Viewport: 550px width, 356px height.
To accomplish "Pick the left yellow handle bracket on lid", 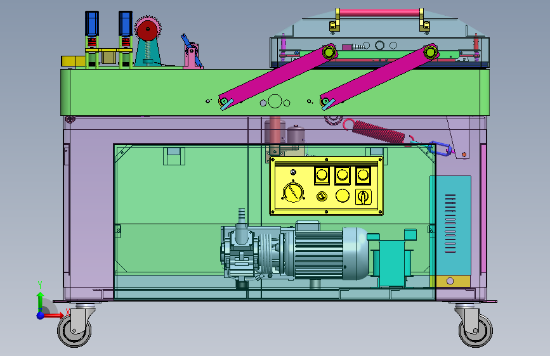I will 334,22.
